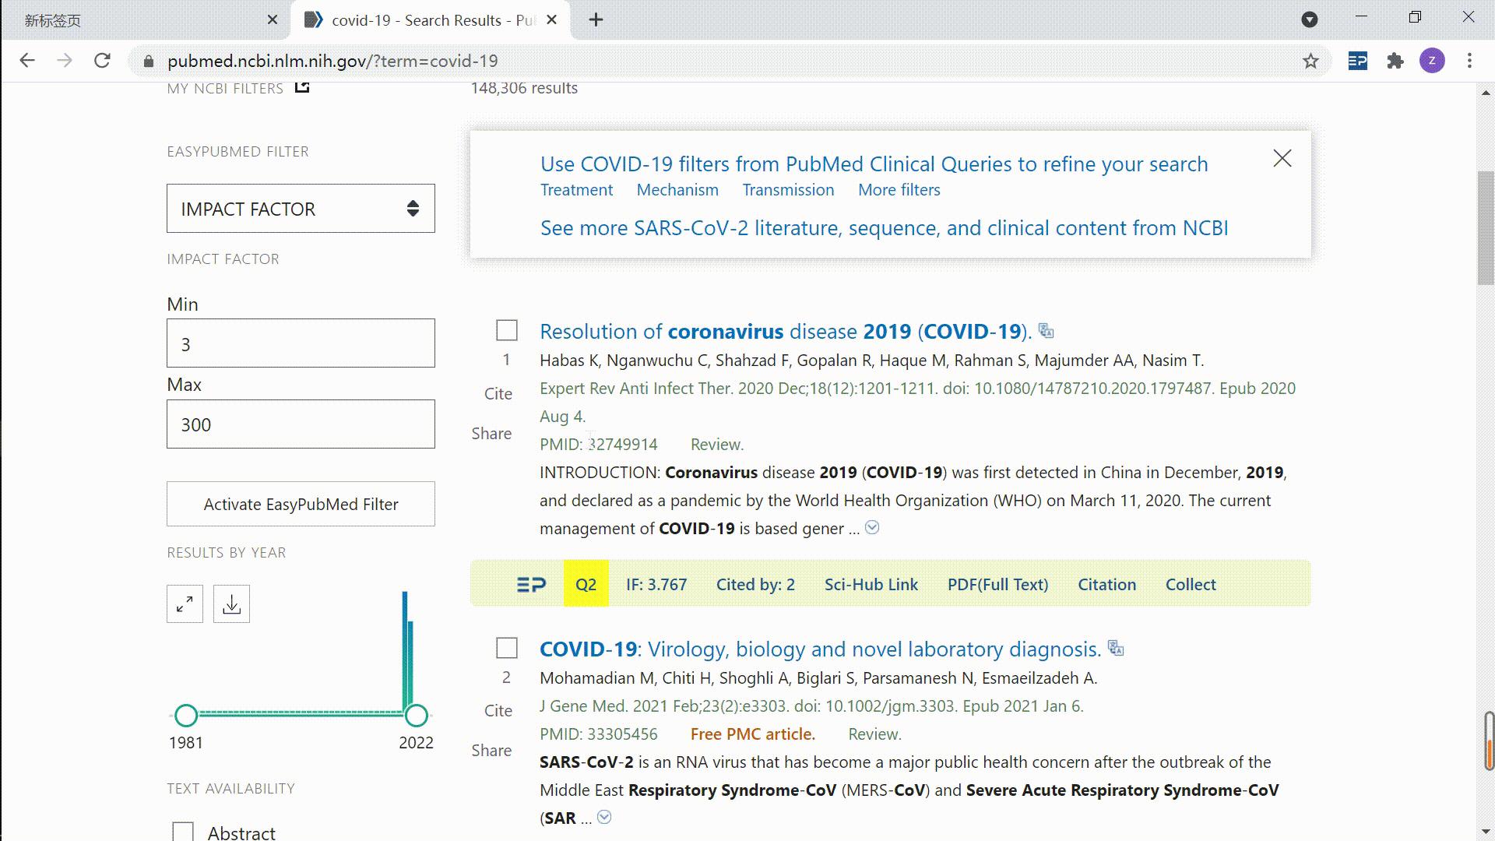1495x841 pixels.
Task: Open the Chrome menu
Action: tap(1469, 61)
